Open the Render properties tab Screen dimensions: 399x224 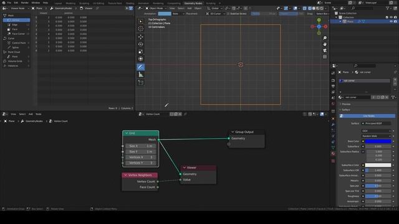333,80
